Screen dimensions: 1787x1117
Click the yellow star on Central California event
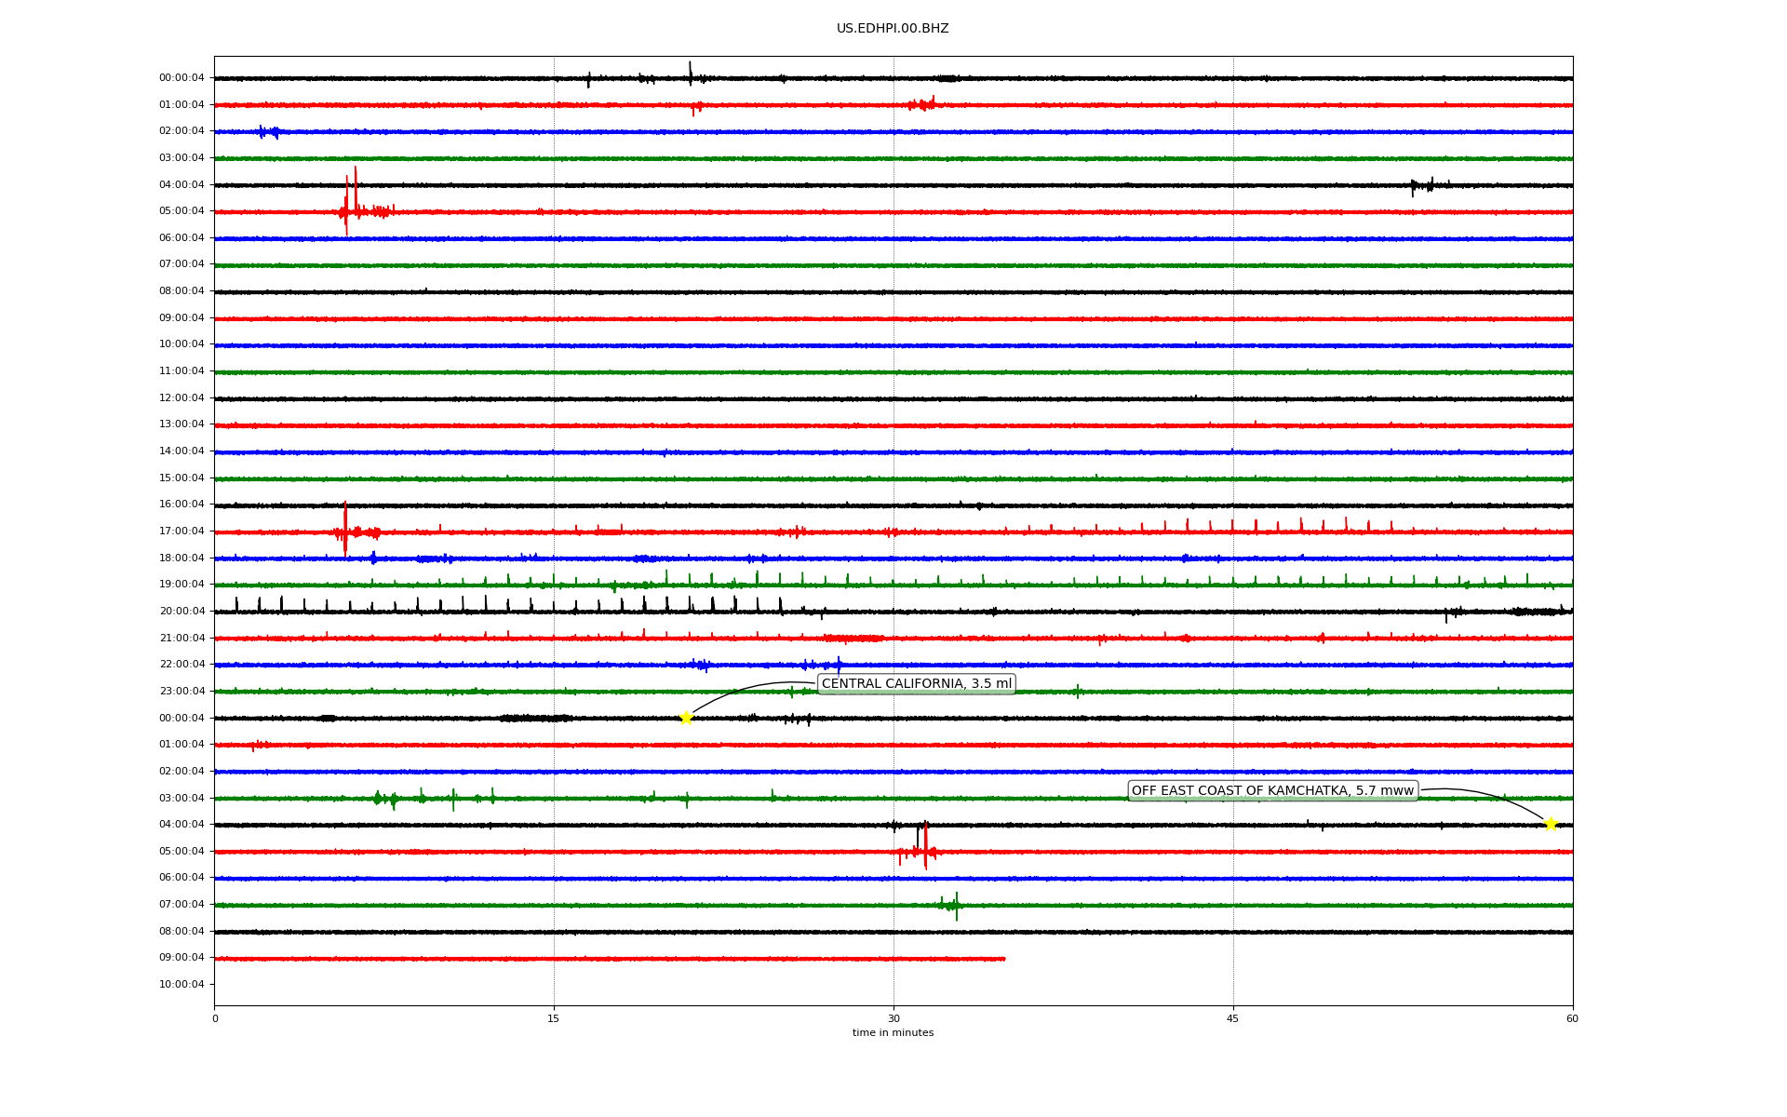(x=686, y=718)
